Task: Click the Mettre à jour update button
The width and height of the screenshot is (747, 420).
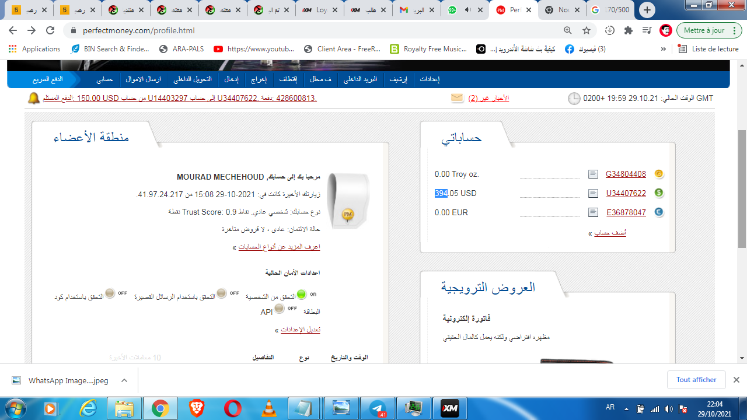Action: [x=708, y=30]
